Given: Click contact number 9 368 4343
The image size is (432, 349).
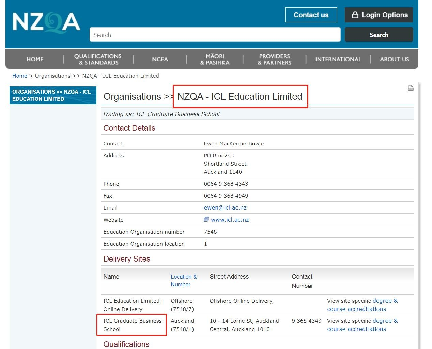Looking at the screenshot, I should click(307, 321).
